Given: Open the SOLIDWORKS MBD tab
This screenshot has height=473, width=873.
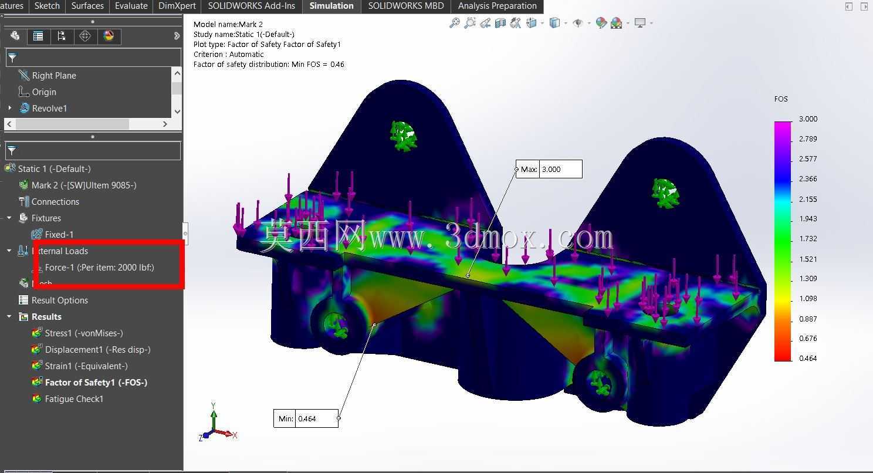Looking at the screenshot, I should click(406, 6).
